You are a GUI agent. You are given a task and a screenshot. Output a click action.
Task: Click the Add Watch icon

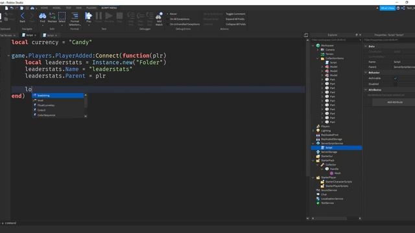(x=159, y=16)
